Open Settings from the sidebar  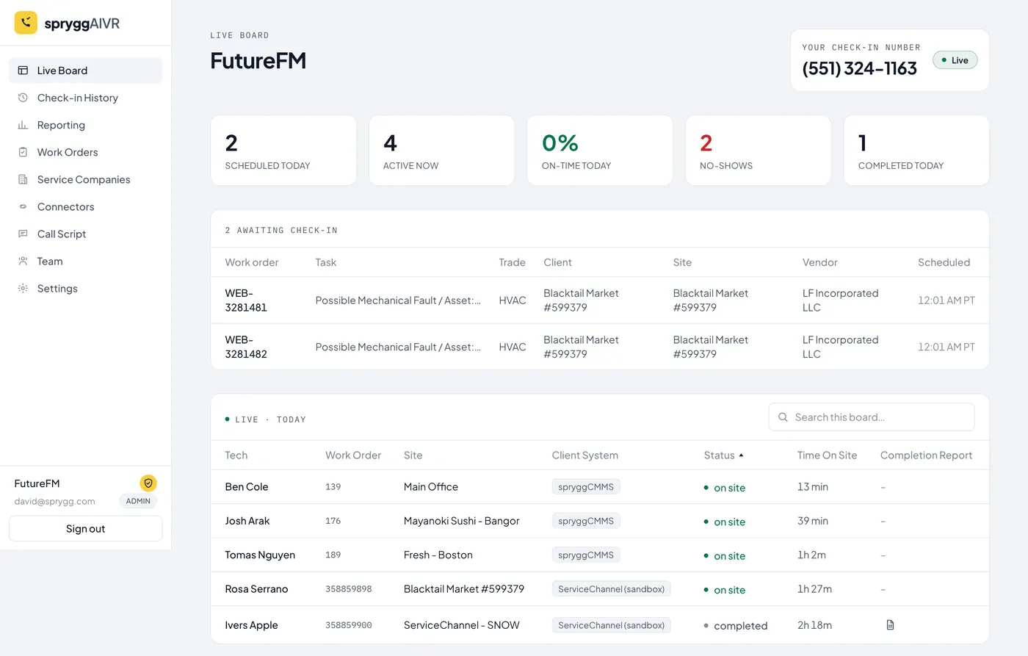[85, 289]
